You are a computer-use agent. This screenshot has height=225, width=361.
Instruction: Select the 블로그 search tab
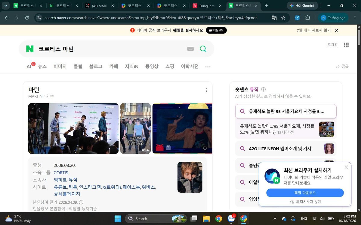[96, 66]
